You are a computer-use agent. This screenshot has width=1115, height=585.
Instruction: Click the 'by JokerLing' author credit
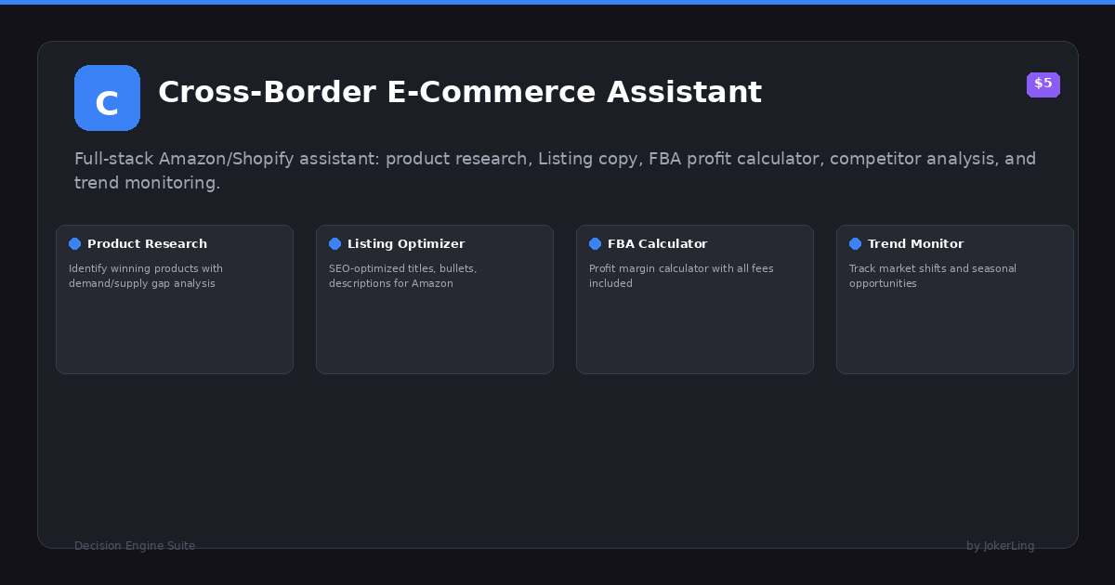point(1001,546)
